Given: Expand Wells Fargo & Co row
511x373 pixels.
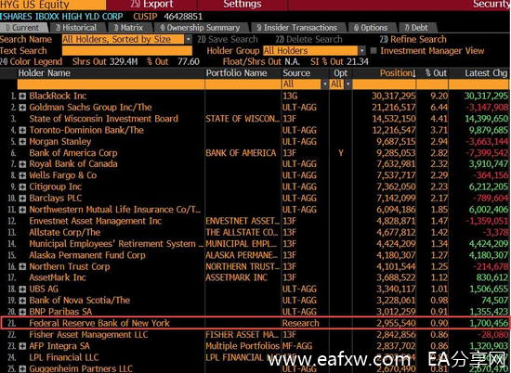Looking at the screenshot, I should tap(22, 175).
